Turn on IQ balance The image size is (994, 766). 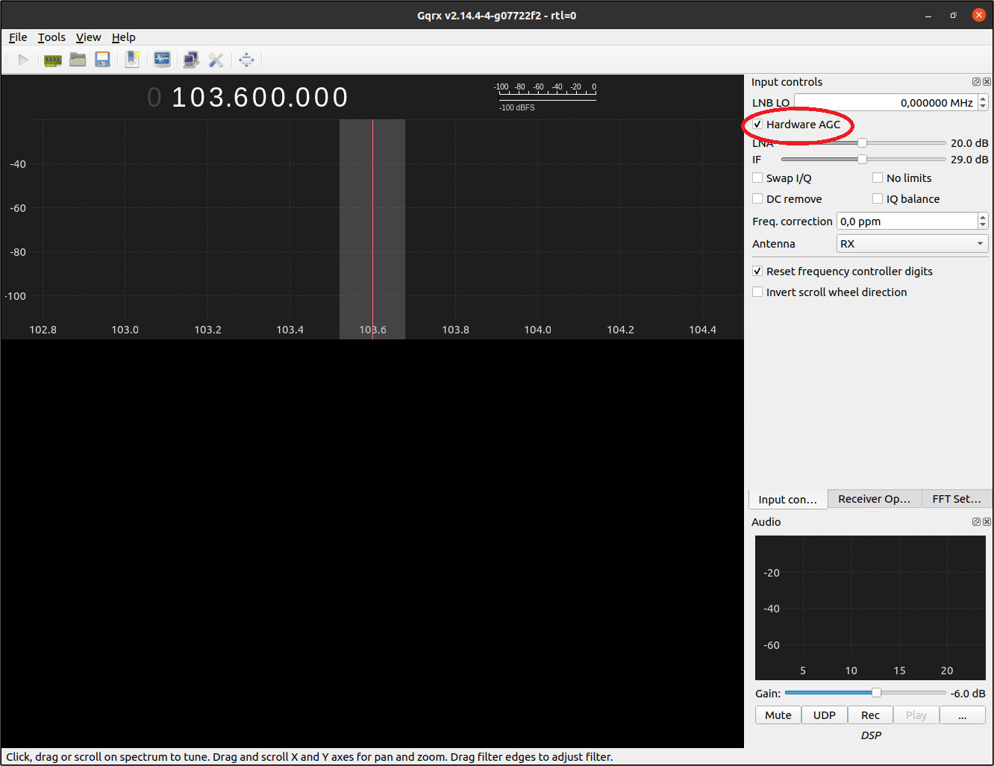tap(878, 198)
